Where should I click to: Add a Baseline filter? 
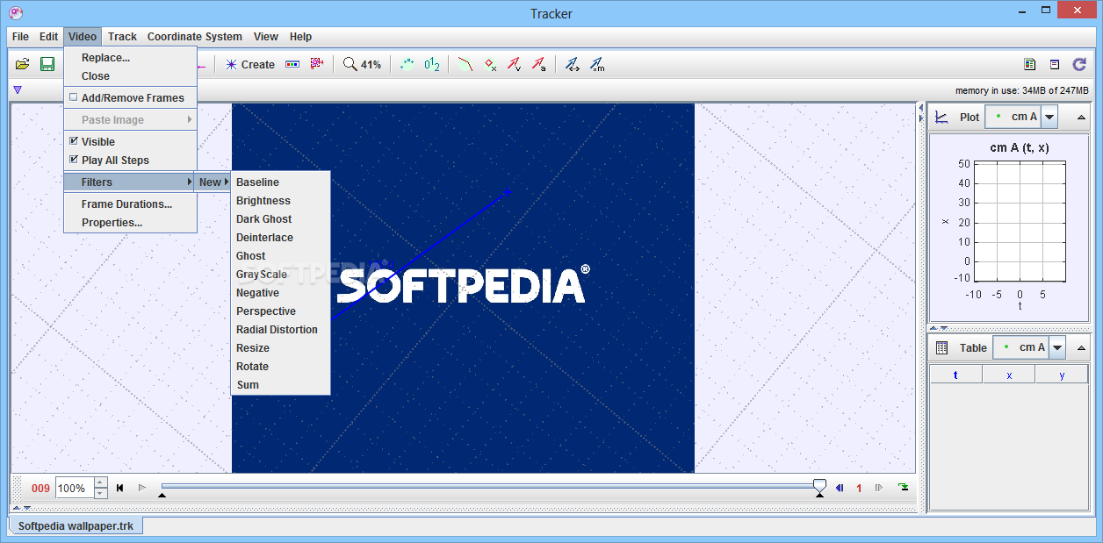point(280,182)
